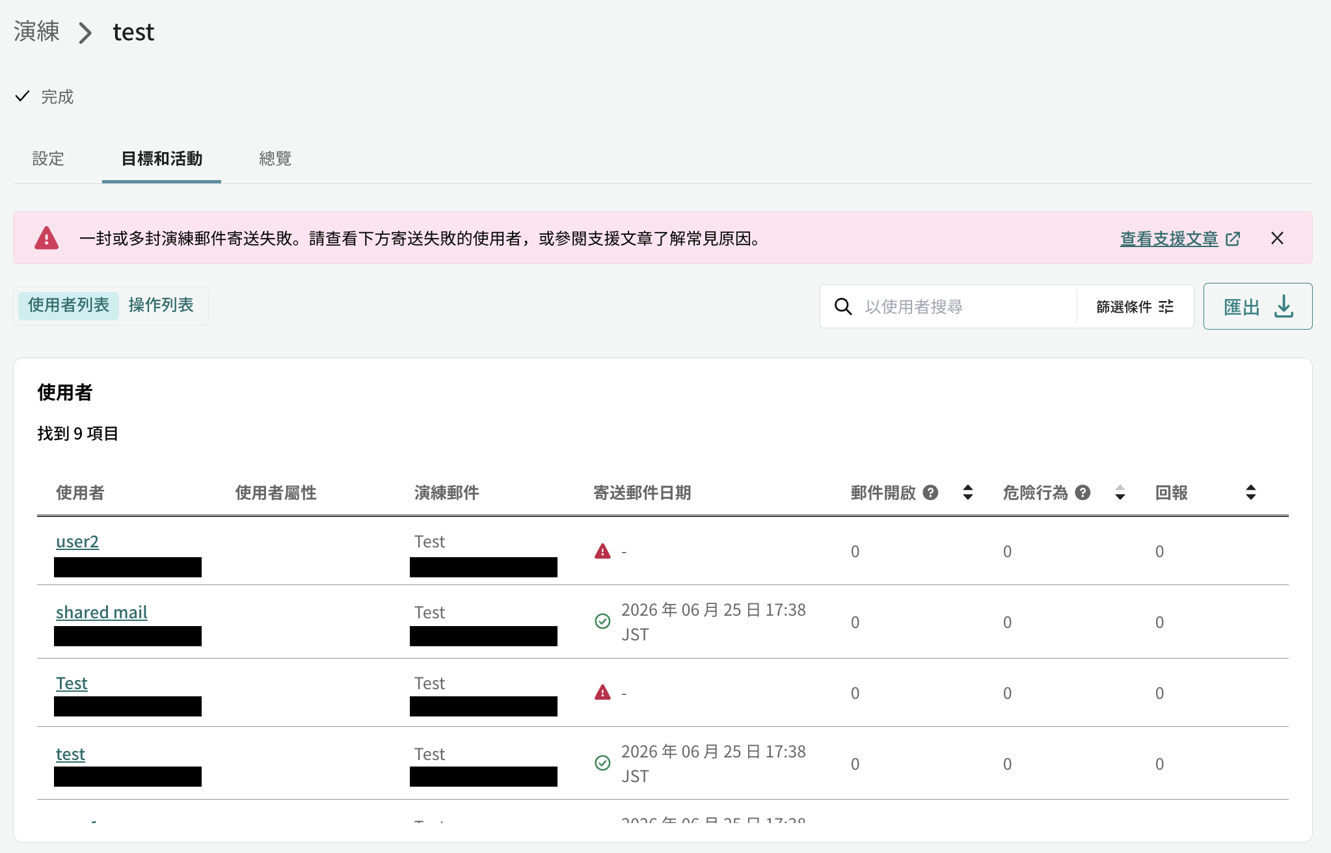Viewport: 1331px width, 853px height.
Task: Click the red failure icon in Test row
Action: pyautogui.click(x=603, y=692)
